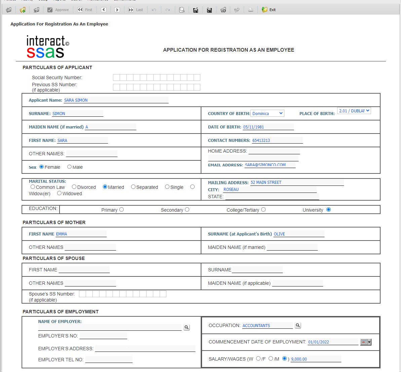Screen dimensions: 401x372
Task: Click the Approve checkmark button
Action: pyautogui.click(x=58, y=10)
